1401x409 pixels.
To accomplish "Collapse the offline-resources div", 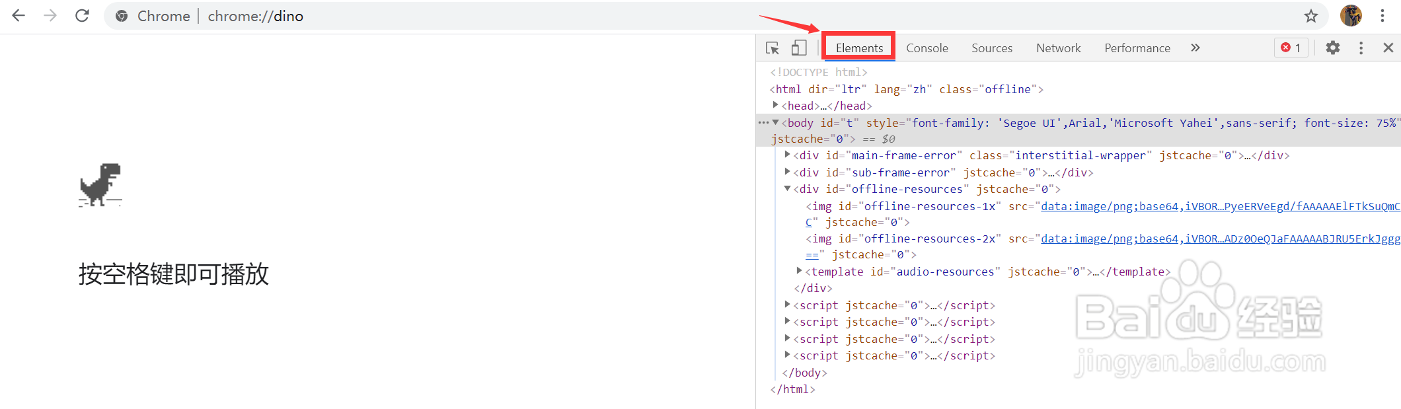I will 787,188.
